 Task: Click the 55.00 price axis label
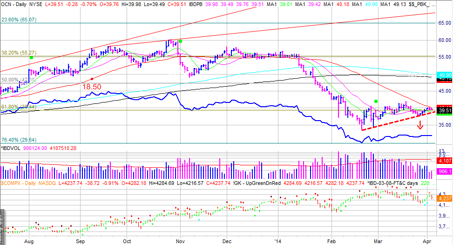[445, 57]
